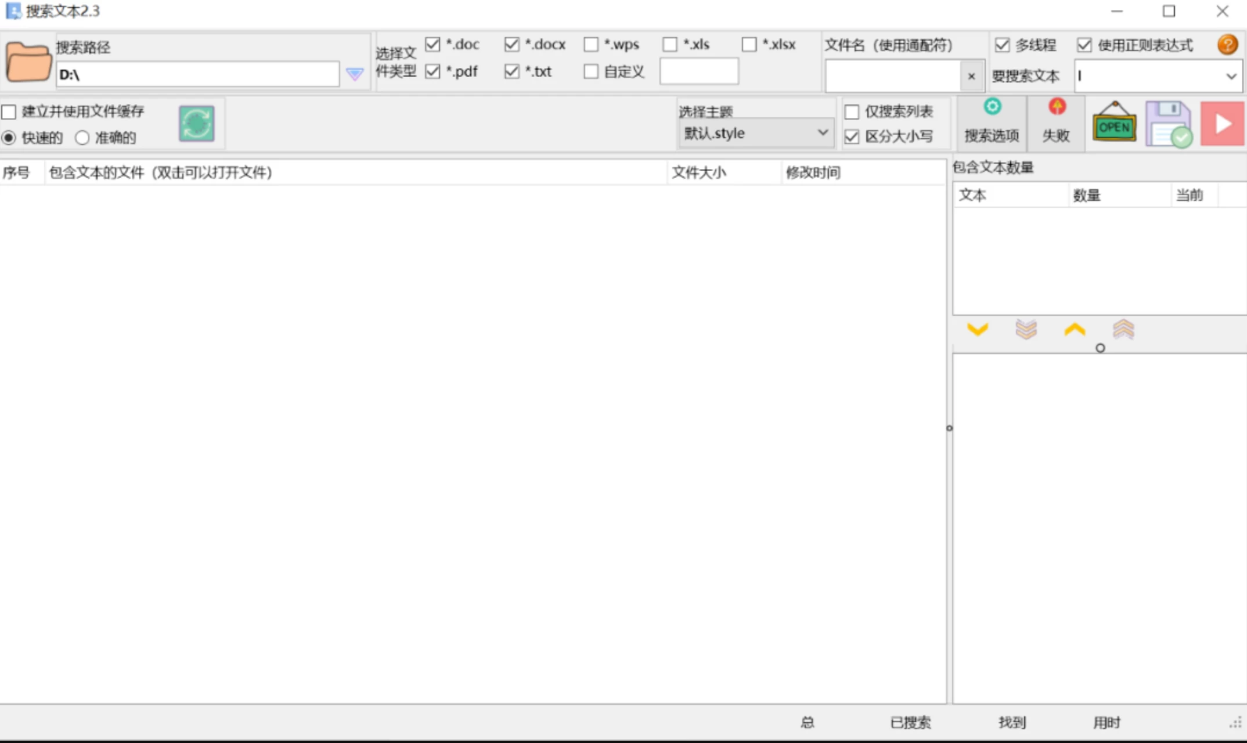Expand the 要搜索文本 combo box
Image resolution: width=1247 pixels, height=743 pixels.
[1231, 76]
